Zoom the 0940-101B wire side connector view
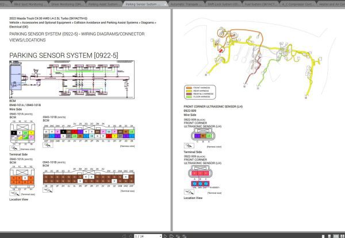 pyautogui.click(x=48, y=145)
